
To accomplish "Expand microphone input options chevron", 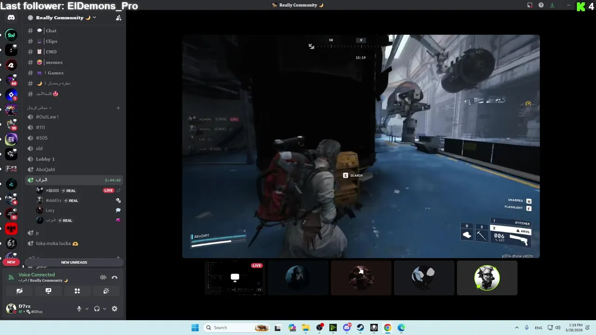I will (87, 308).
